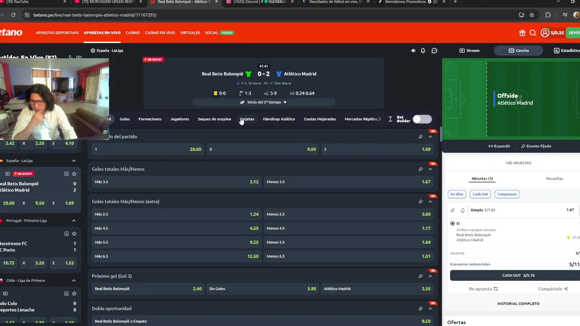
Task: Open a new browser tab
Action: pos(455,2)
